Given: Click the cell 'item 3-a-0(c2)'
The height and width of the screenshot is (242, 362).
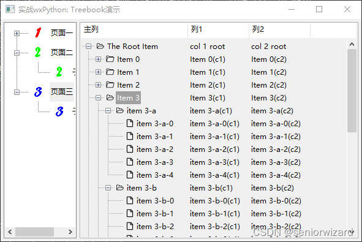Looking at the screenshot, I should coord(276,124).
